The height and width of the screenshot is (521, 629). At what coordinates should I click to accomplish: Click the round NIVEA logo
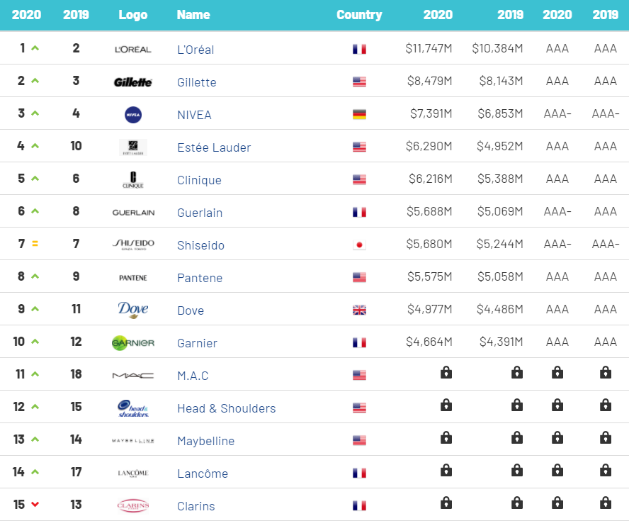coord(133,114)
